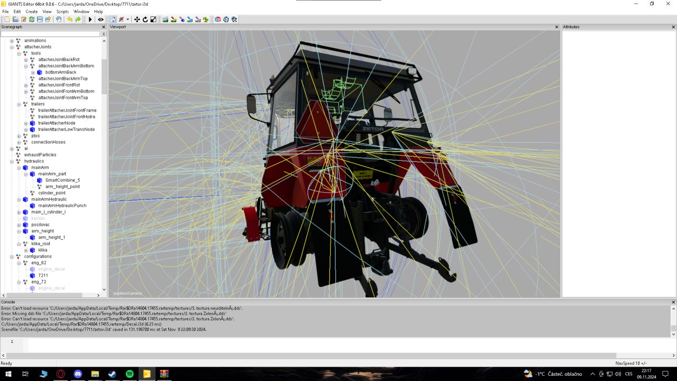The height and width of the screenshot is (381, 677).
Task: Select mainArmHydraulicPunch tree row
Action: [x=62, y=206]
